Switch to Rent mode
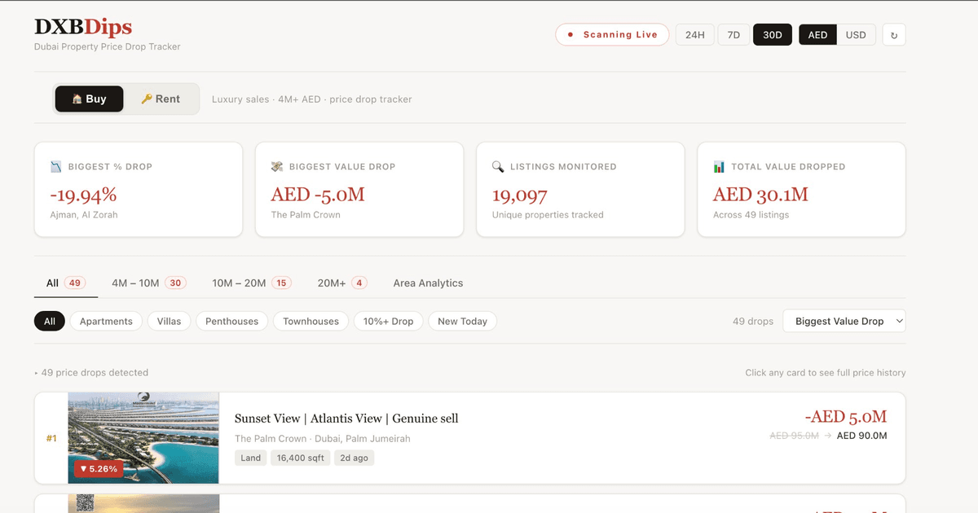 161,99
